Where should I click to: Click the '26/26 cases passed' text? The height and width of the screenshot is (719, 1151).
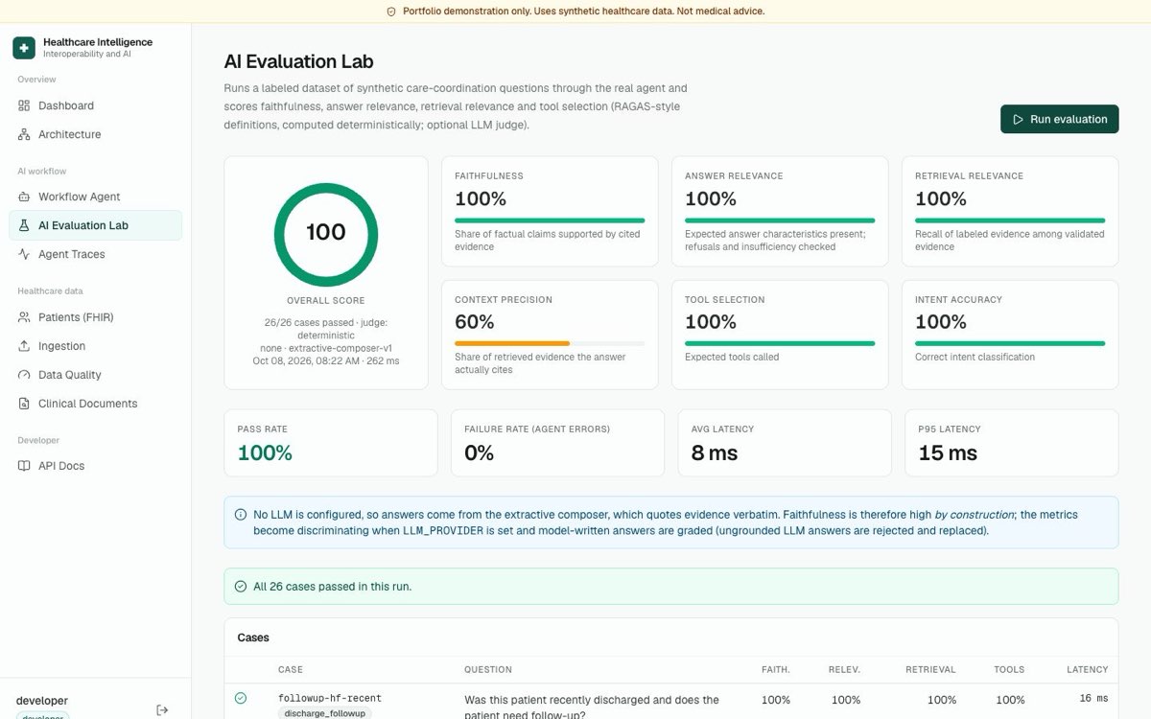(309, 323)
